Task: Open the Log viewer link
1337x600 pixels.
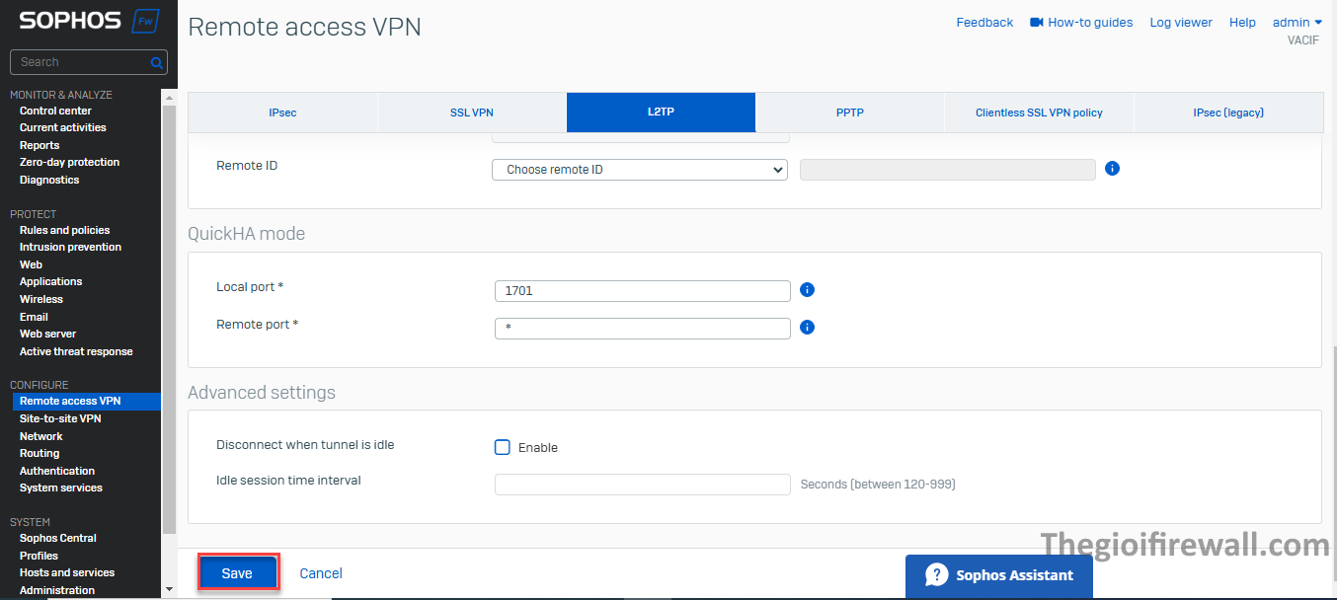Action: [x=1180, y=22]
